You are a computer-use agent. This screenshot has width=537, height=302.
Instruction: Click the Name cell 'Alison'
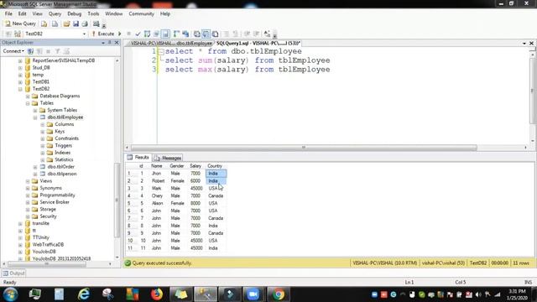coord(158,203)
